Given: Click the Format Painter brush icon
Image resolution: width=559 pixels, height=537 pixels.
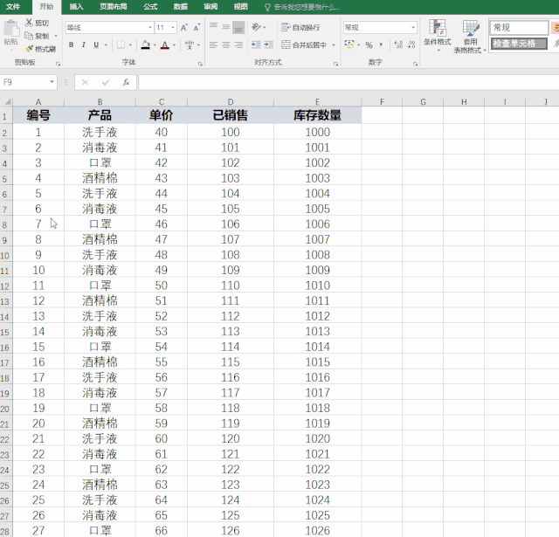Looking at the screenshot, I should click(29, 49).
